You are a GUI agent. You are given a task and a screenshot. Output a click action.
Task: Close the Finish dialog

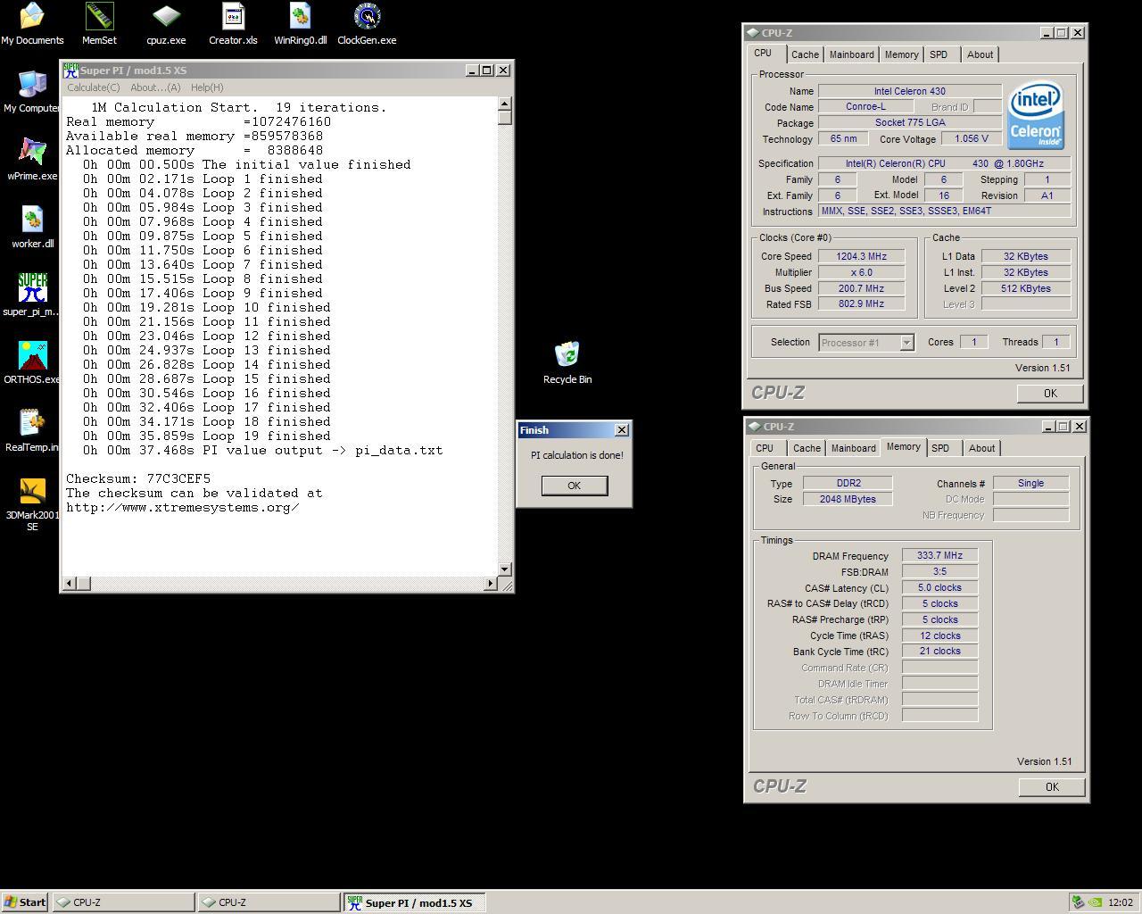point(622,430)
